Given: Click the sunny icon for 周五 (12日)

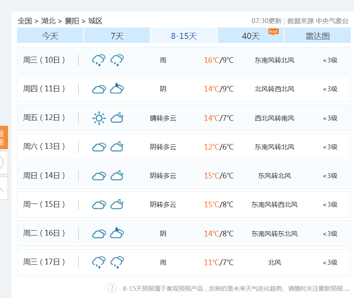Looking at the screenshot, I should 99,118.
